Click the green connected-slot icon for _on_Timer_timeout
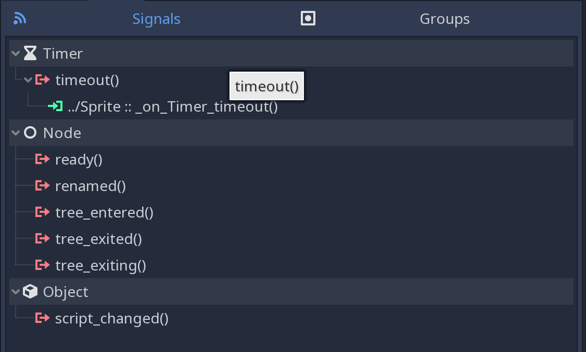 point(55,106)
